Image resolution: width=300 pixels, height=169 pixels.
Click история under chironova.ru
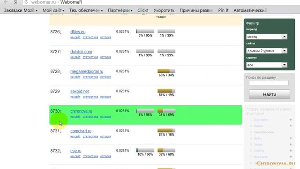coord(105,117)
